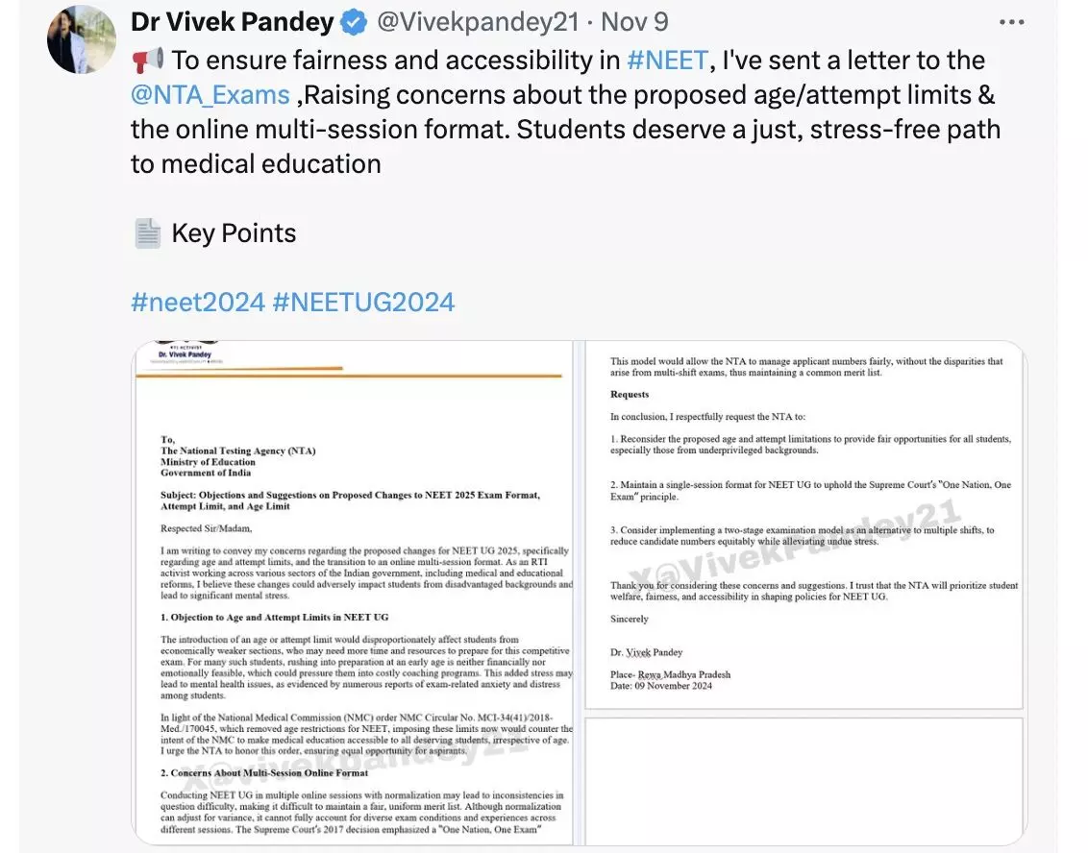This screenshot has height=853, width=1088.
Task: Click the blue verified badge
Action: 356,22
